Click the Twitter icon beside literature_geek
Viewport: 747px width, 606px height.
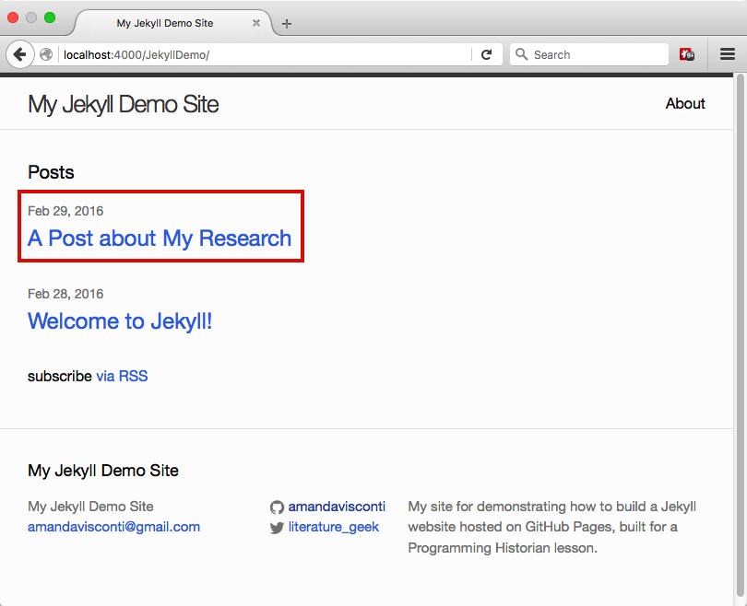[277, 527]
